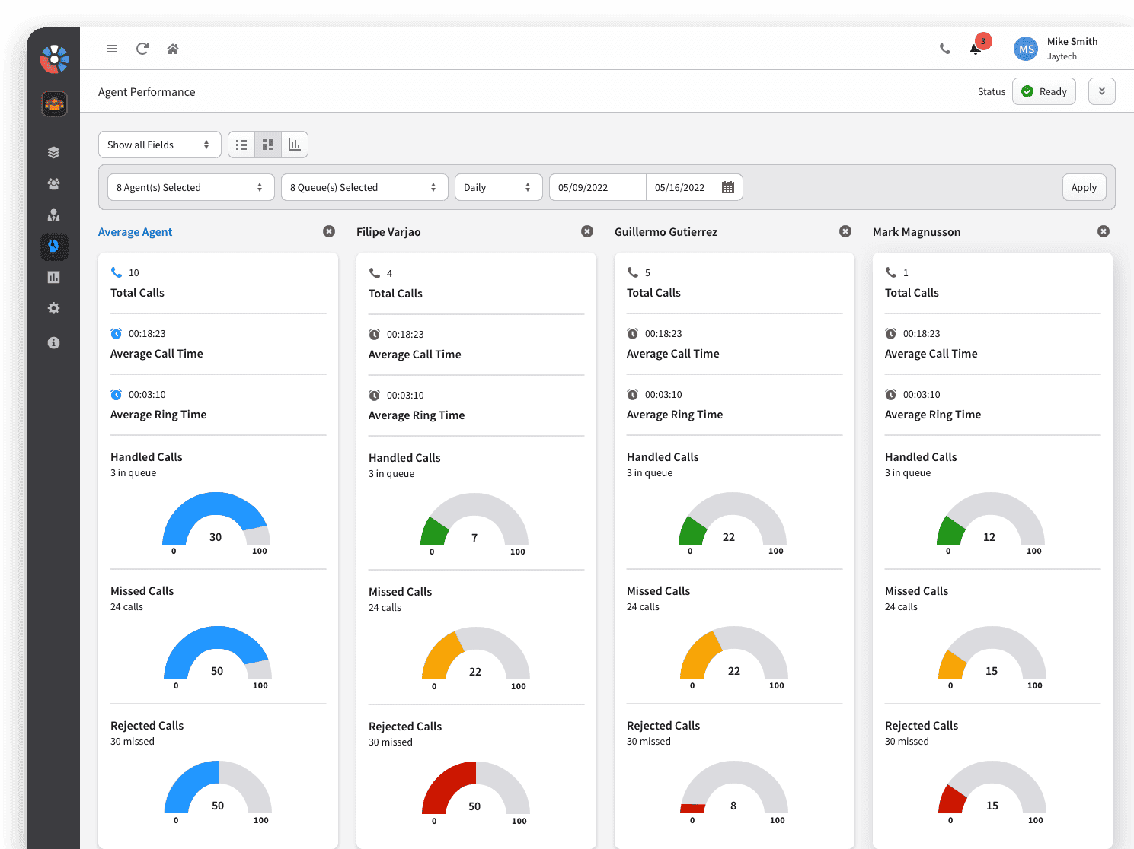This screenshot has width=1134, height=849.
Task: Click the refresh icon in top bar
Action: (x=142, y=49)
